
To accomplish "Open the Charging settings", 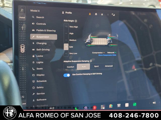I will coord(39,43).
